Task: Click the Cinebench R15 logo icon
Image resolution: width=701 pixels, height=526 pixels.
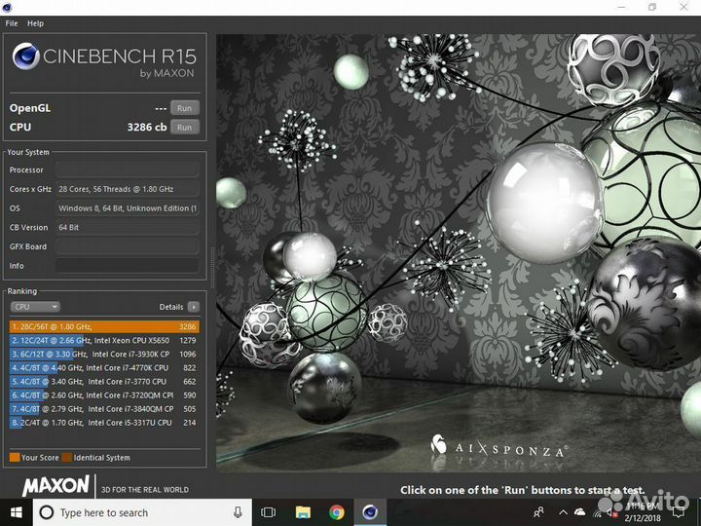Action: click(x=26, y=56)
